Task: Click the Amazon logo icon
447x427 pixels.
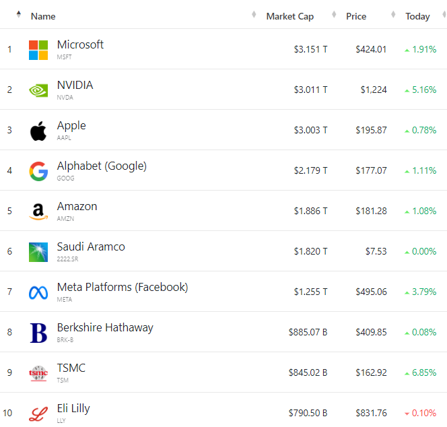Action: 38,211
